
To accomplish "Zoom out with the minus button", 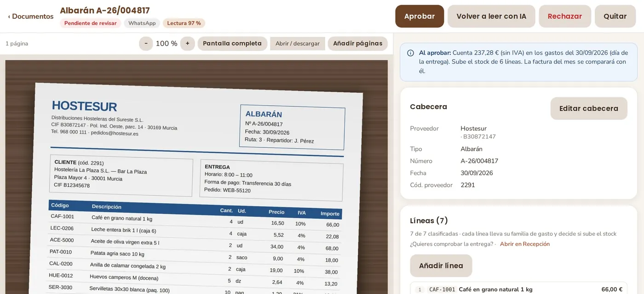I will pos(146,44).
